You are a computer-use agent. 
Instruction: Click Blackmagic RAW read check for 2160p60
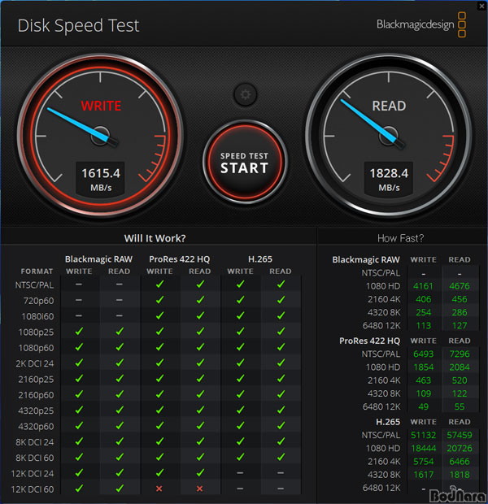(x=120, y=394)
